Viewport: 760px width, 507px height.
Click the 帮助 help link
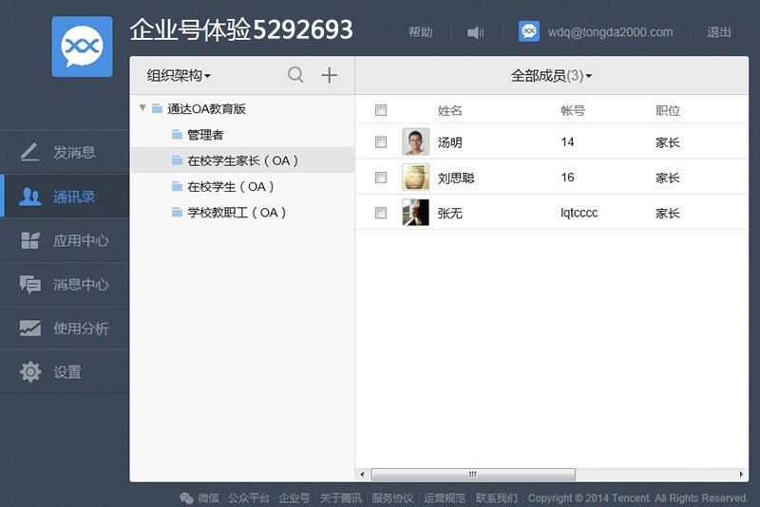coord(420,32)
